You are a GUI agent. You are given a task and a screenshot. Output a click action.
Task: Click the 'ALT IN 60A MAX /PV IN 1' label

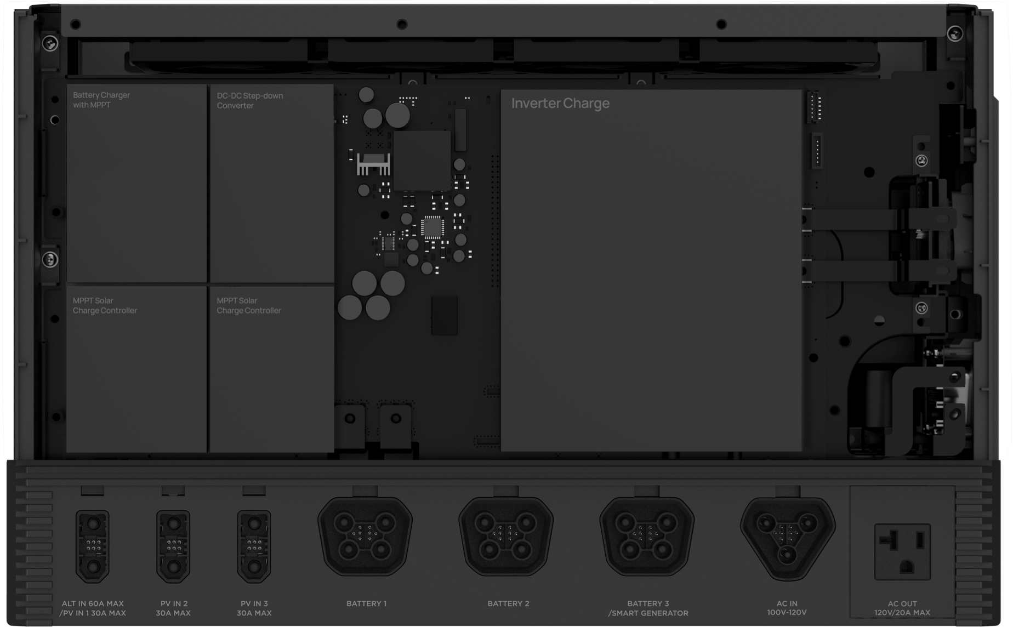click(x=93, y=608)
